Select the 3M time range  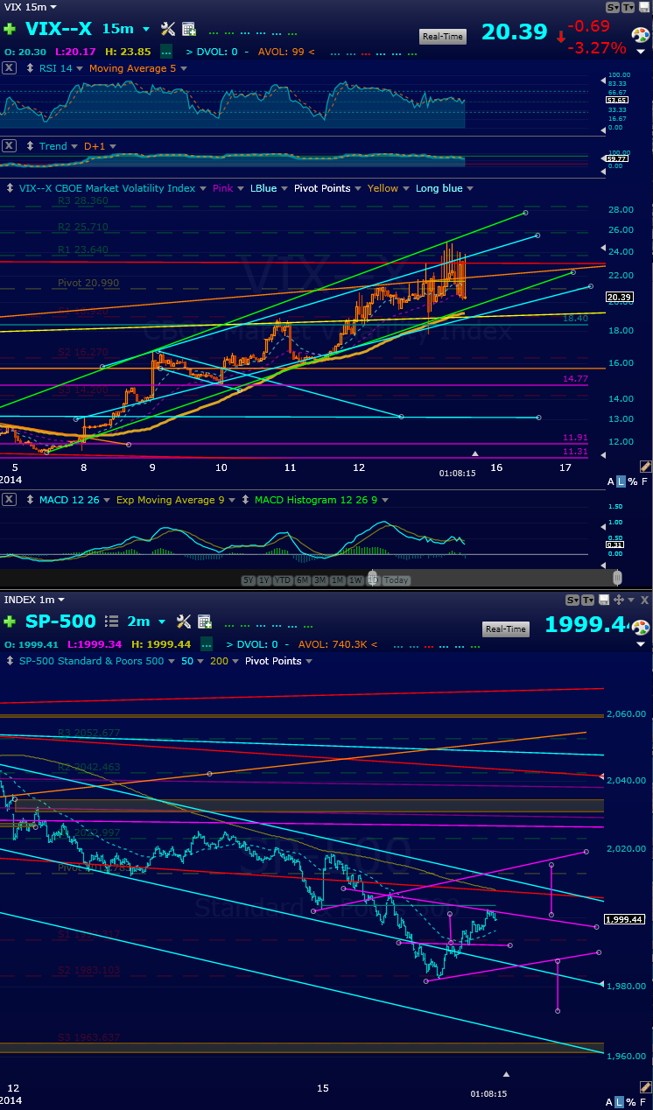[319, 580]
